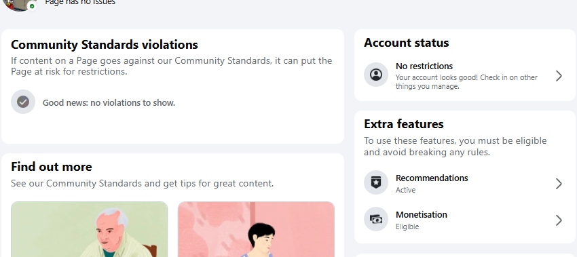577x257 pixels.
Task: Open the elderly man illustration card
Action: click(x=90, y=229)
